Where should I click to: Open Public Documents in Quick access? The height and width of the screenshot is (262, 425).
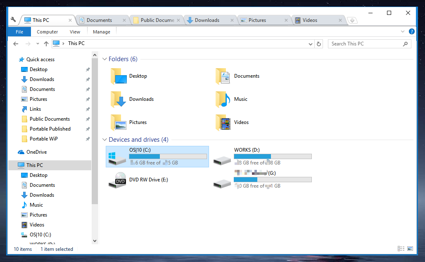pyautogui.click(x=50, y=119)
